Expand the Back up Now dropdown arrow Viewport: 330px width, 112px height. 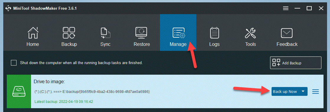[303, 91]
